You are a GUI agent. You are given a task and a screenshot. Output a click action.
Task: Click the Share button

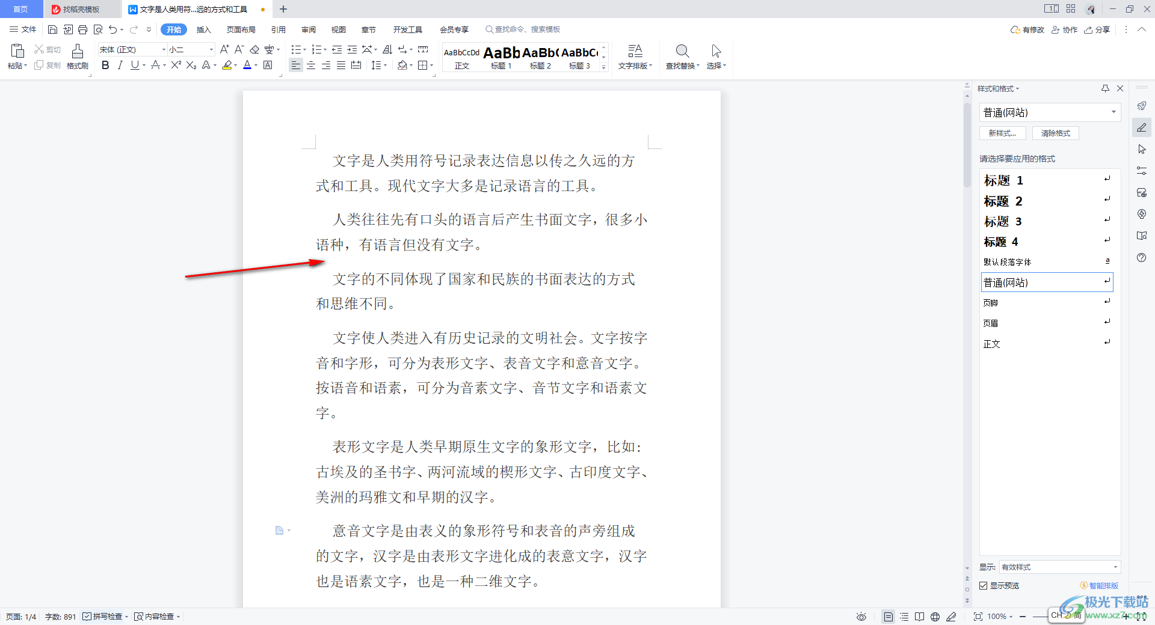(1097, 29)
